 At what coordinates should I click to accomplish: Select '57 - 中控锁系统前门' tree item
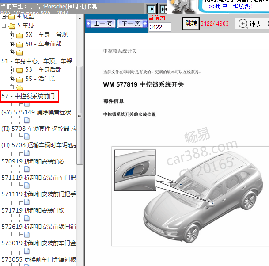pyautogui.click(x=28, y=96)
